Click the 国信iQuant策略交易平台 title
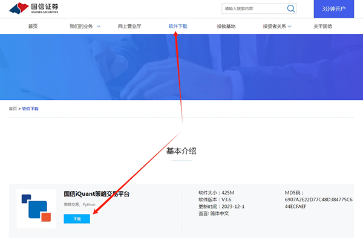 pos(97,194)
